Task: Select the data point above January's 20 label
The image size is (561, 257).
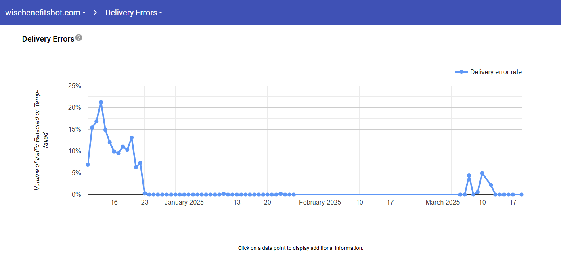Action: (268, 194)
